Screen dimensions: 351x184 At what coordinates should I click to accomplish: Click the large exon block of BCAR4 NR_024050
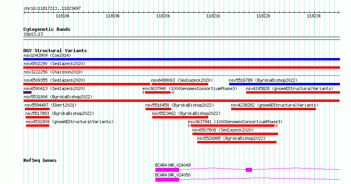pos(167,180)
